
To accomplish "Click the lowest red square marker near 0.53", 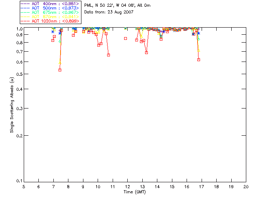I will [x=60, y=70].
